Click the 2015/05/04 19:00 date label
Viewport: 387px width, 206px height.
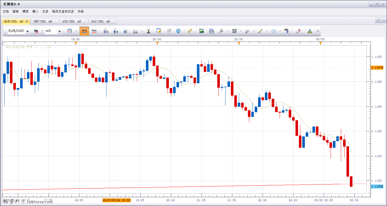tap(116, 200)
